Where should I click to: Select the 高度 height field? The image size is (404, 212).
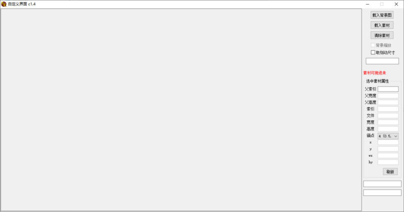(x=388, y=129)
